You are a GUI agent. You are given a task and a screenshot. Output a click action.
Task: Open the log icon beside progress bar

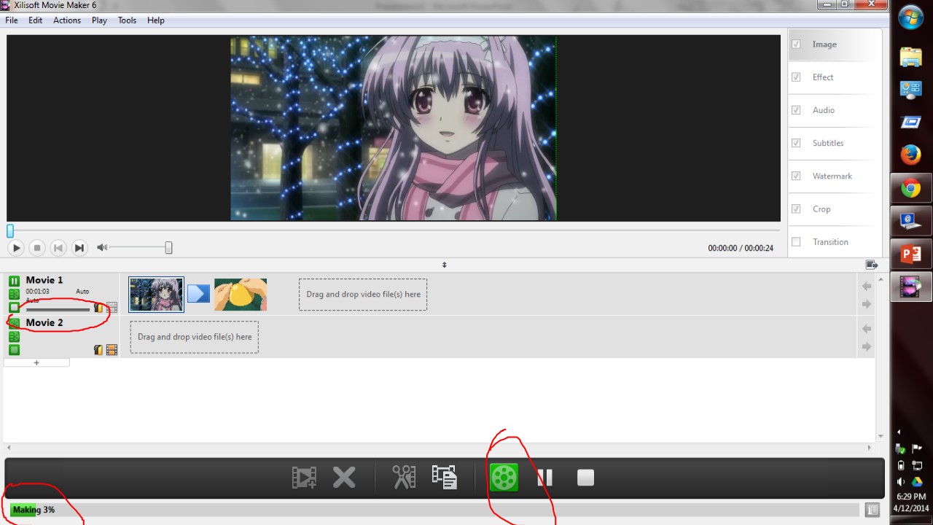[872, 510]
